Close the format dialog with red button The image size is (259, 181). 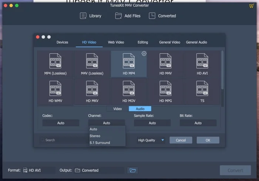[x=38, y=37]
